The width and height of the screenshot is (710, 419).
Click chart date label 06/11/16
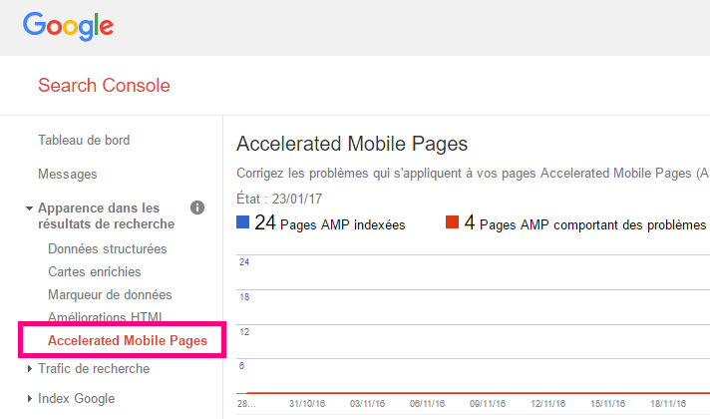pyautogui.click(x=427, y=404)
